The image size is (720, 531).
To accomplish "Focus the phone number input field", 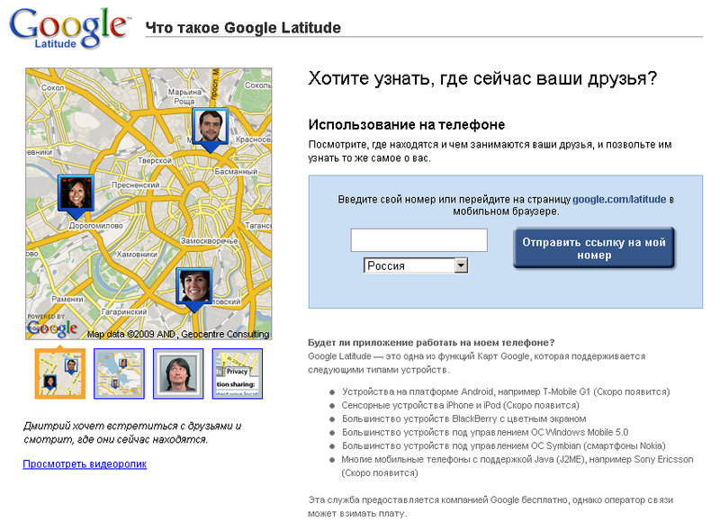I will click(x=418, y=239).
